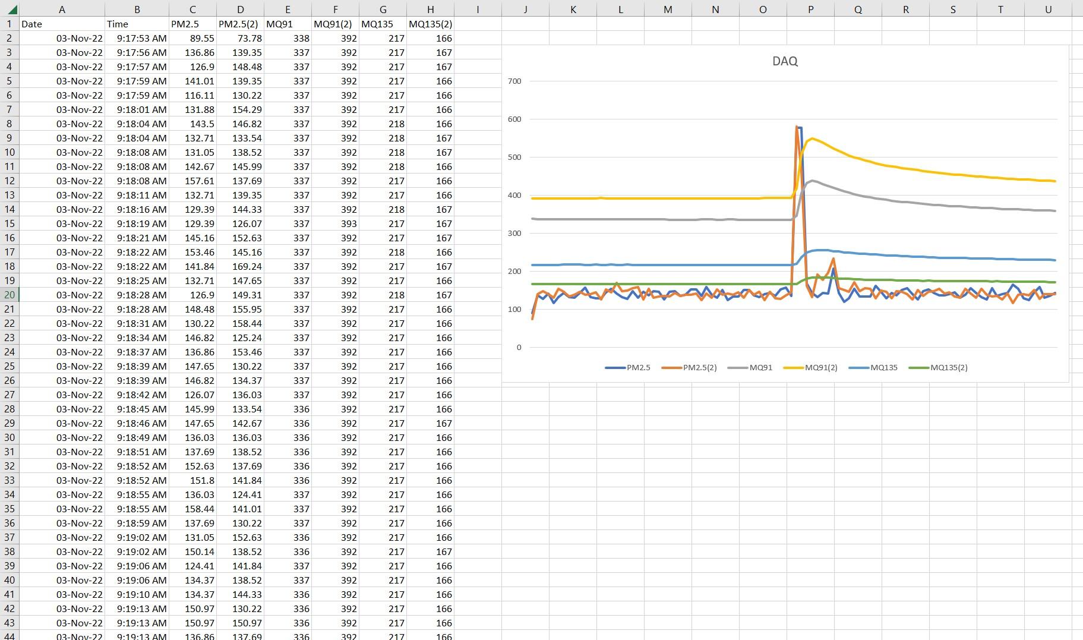1083x640 pixels.
Task: Click the cell containing 116.11
Action: tap(192, 95)
